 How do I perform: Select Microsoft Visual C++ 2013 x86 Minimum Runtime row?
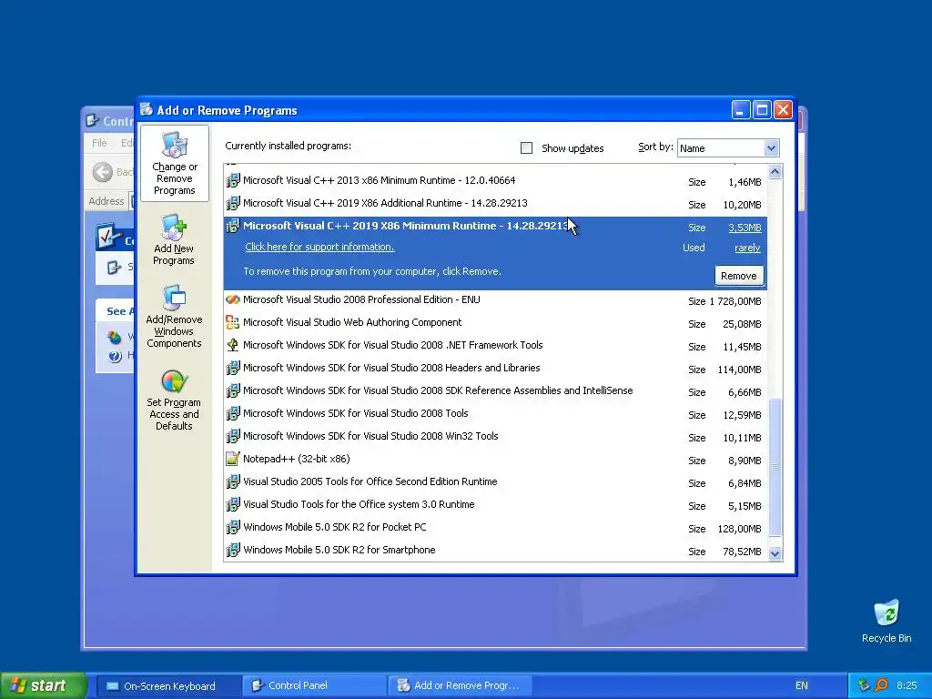point(495,181)
